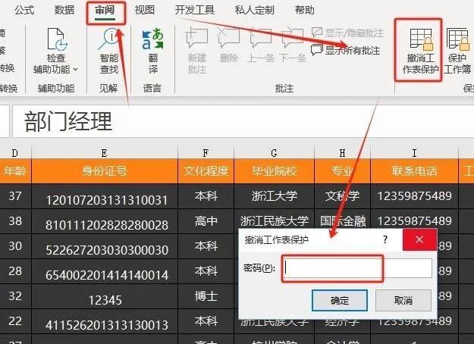474x344 pixels.
Task: Click 撤消工作表保护 button
Action: point(420,51)
